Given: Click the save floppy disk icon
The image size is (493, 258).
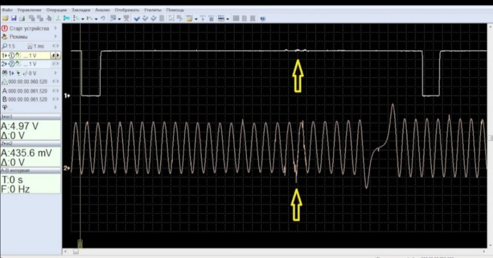Looking at the screenshot, I should 13,19.
